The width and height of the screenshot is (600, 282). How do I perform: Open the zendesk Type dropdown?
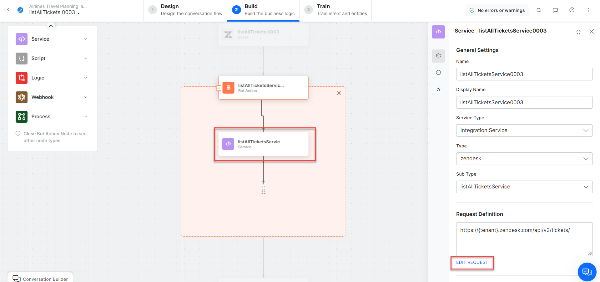pyautogui.click(x=524, y=159)
